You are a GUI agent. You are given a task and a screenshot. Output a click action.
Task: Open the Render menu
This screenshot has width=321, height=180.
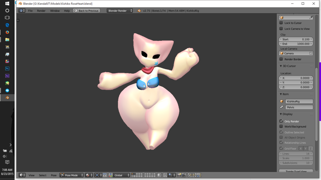pyautogui.click(x=41, y=11)
